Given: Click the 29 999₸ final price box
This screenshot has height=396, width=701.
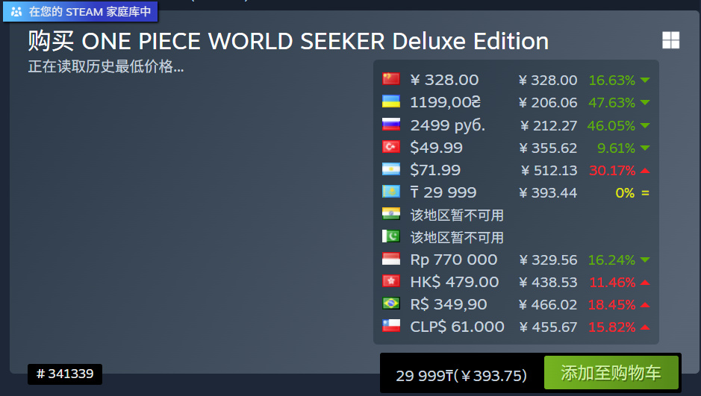Looking at the screenshot, I should (x=461, y=375).
